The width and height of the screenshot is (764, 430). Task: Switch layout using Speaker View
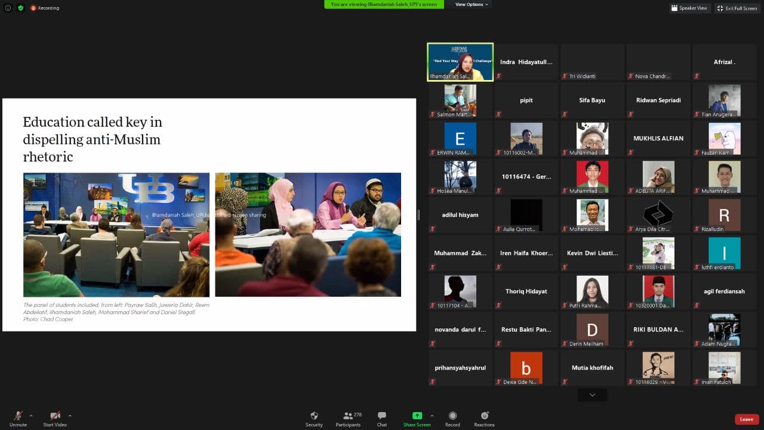pos(689,8)
